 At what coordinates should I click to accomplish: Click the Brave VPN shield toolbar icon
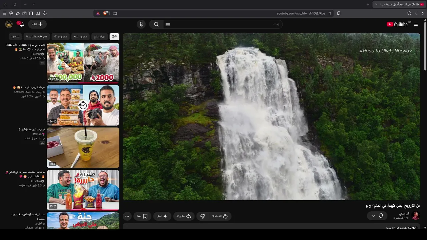(11, 13)
